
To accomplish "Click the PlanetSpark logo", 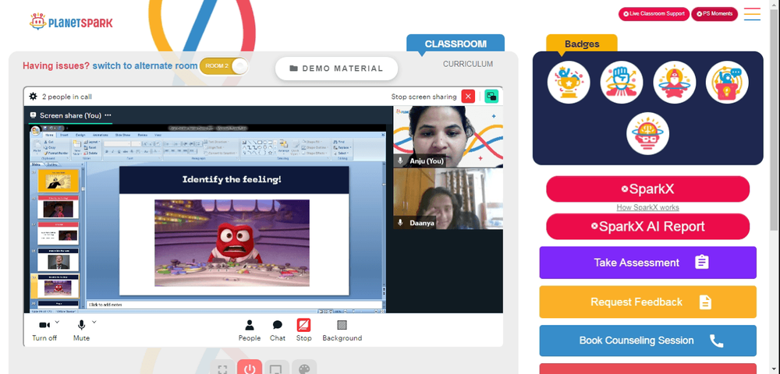I will tap(71, 22).
